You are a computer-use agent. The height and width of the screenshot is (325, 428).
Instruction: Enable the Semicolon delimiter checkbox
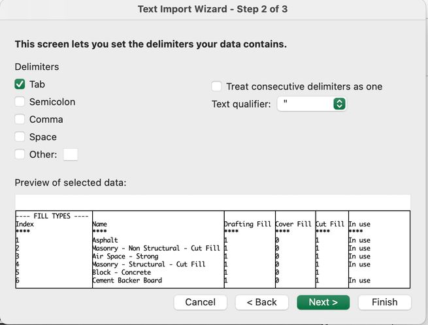point(20,102)
